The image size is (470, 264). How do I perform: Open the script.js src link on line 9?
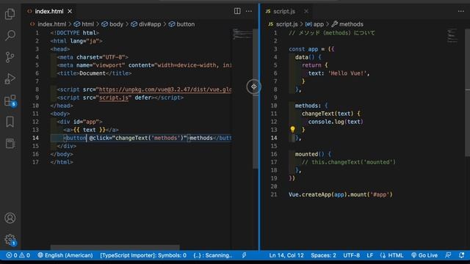point(114,98)
